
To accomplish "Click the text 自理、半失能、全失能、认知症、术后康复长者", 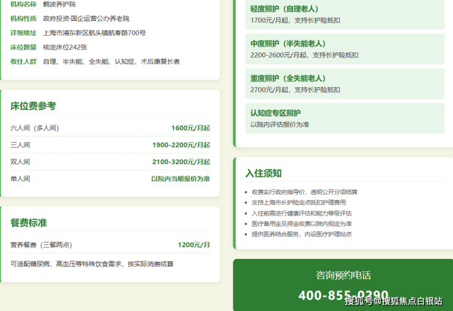I will point(111,61).
